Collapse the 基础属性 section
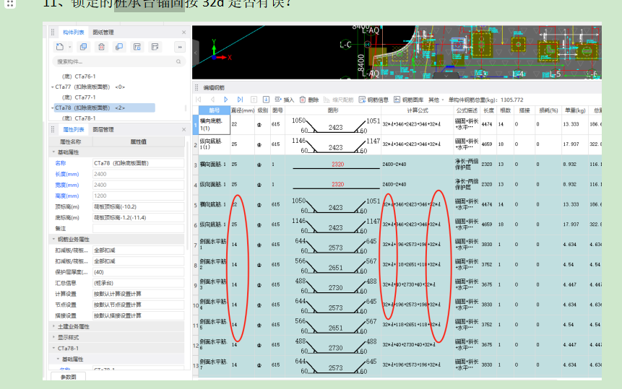 [53, 152]
